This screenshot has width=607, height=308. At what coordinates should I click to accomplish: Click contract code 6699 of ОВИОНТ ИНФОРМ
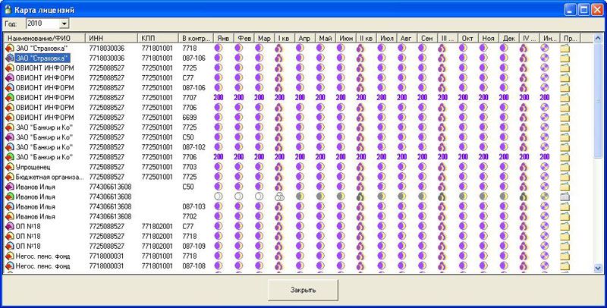click(x=190, y=118)
